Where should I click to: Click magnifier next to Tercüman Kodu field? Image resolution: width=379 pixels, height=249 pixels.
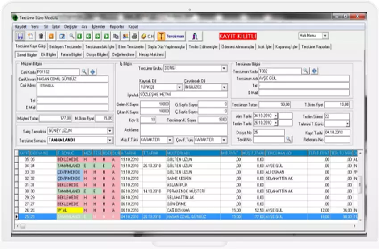(x=305, y=71)
